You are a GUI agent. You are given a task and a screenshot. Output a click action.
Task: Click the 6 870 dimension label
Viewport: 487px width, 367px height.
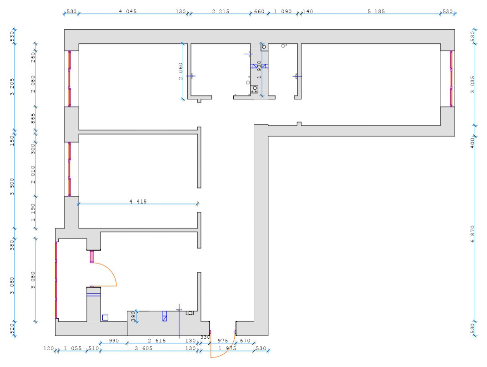[472, 234]
